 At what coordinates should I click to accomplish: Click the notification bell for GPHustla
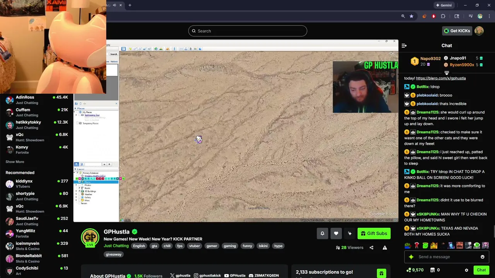click(322, 233)
